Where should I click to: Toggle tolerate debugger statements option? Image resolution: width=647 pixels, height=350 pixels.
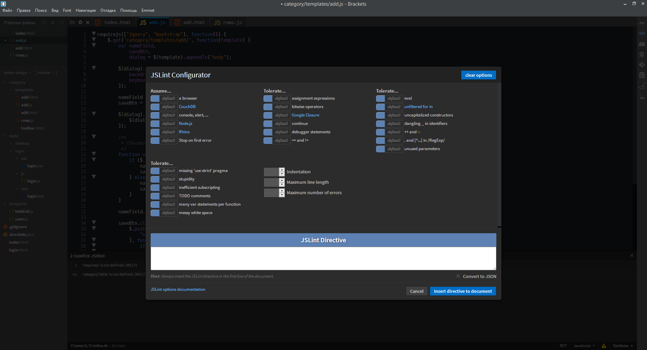tap(277, 132)
